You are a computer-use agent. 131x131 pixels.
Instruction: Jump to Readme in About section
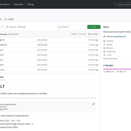tap(110, 41)
